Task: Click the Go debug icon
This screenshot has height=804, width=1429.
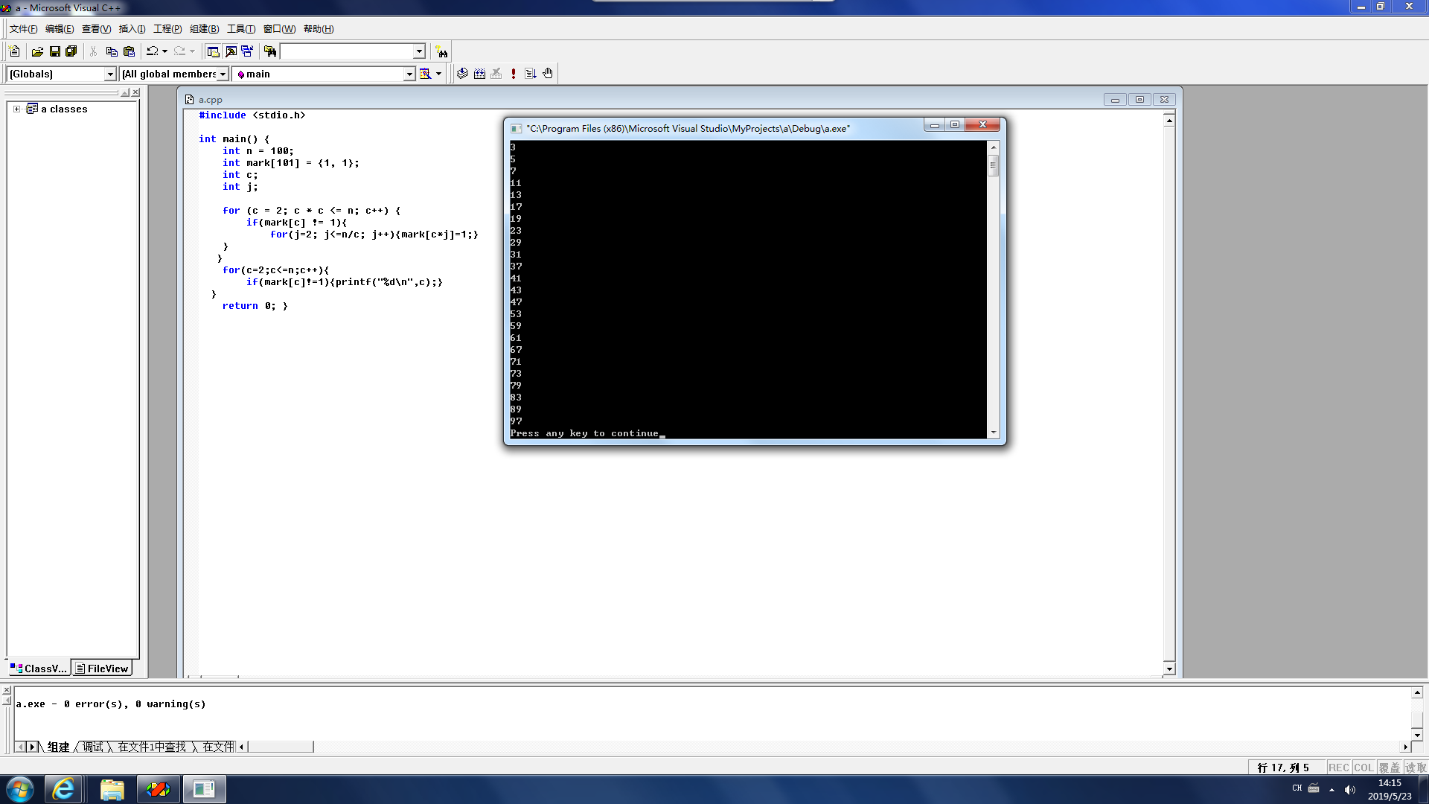Action: (x=531, y=74)
